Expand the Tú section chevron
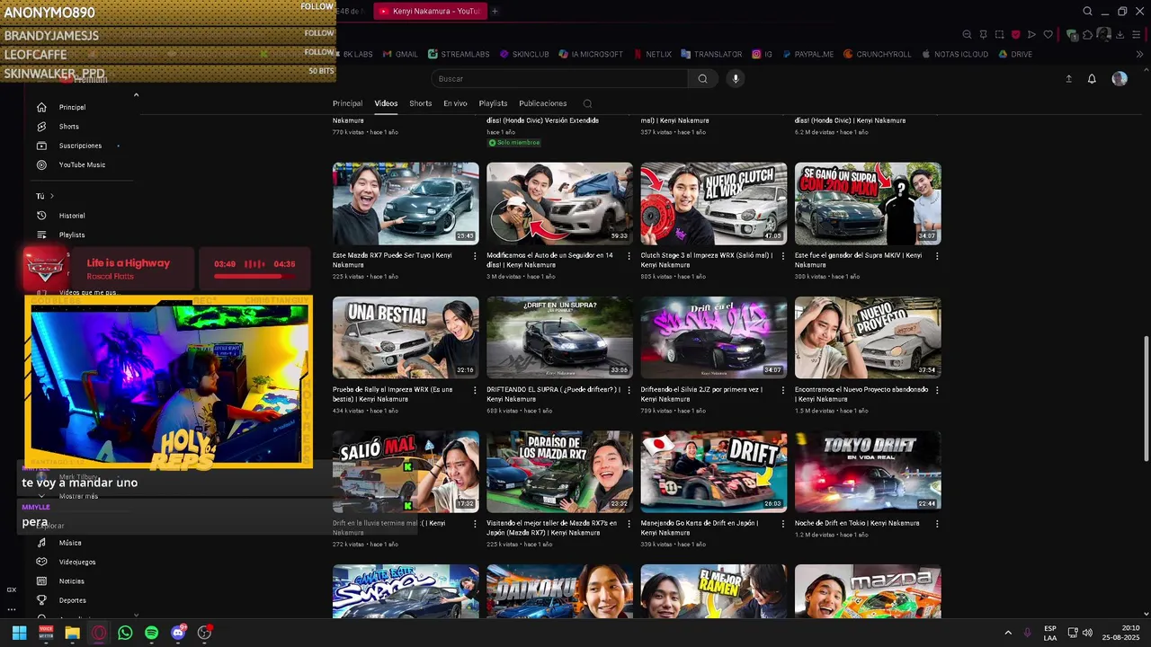The width and height of the screenshot is (1151, 647). click(52, 196)
